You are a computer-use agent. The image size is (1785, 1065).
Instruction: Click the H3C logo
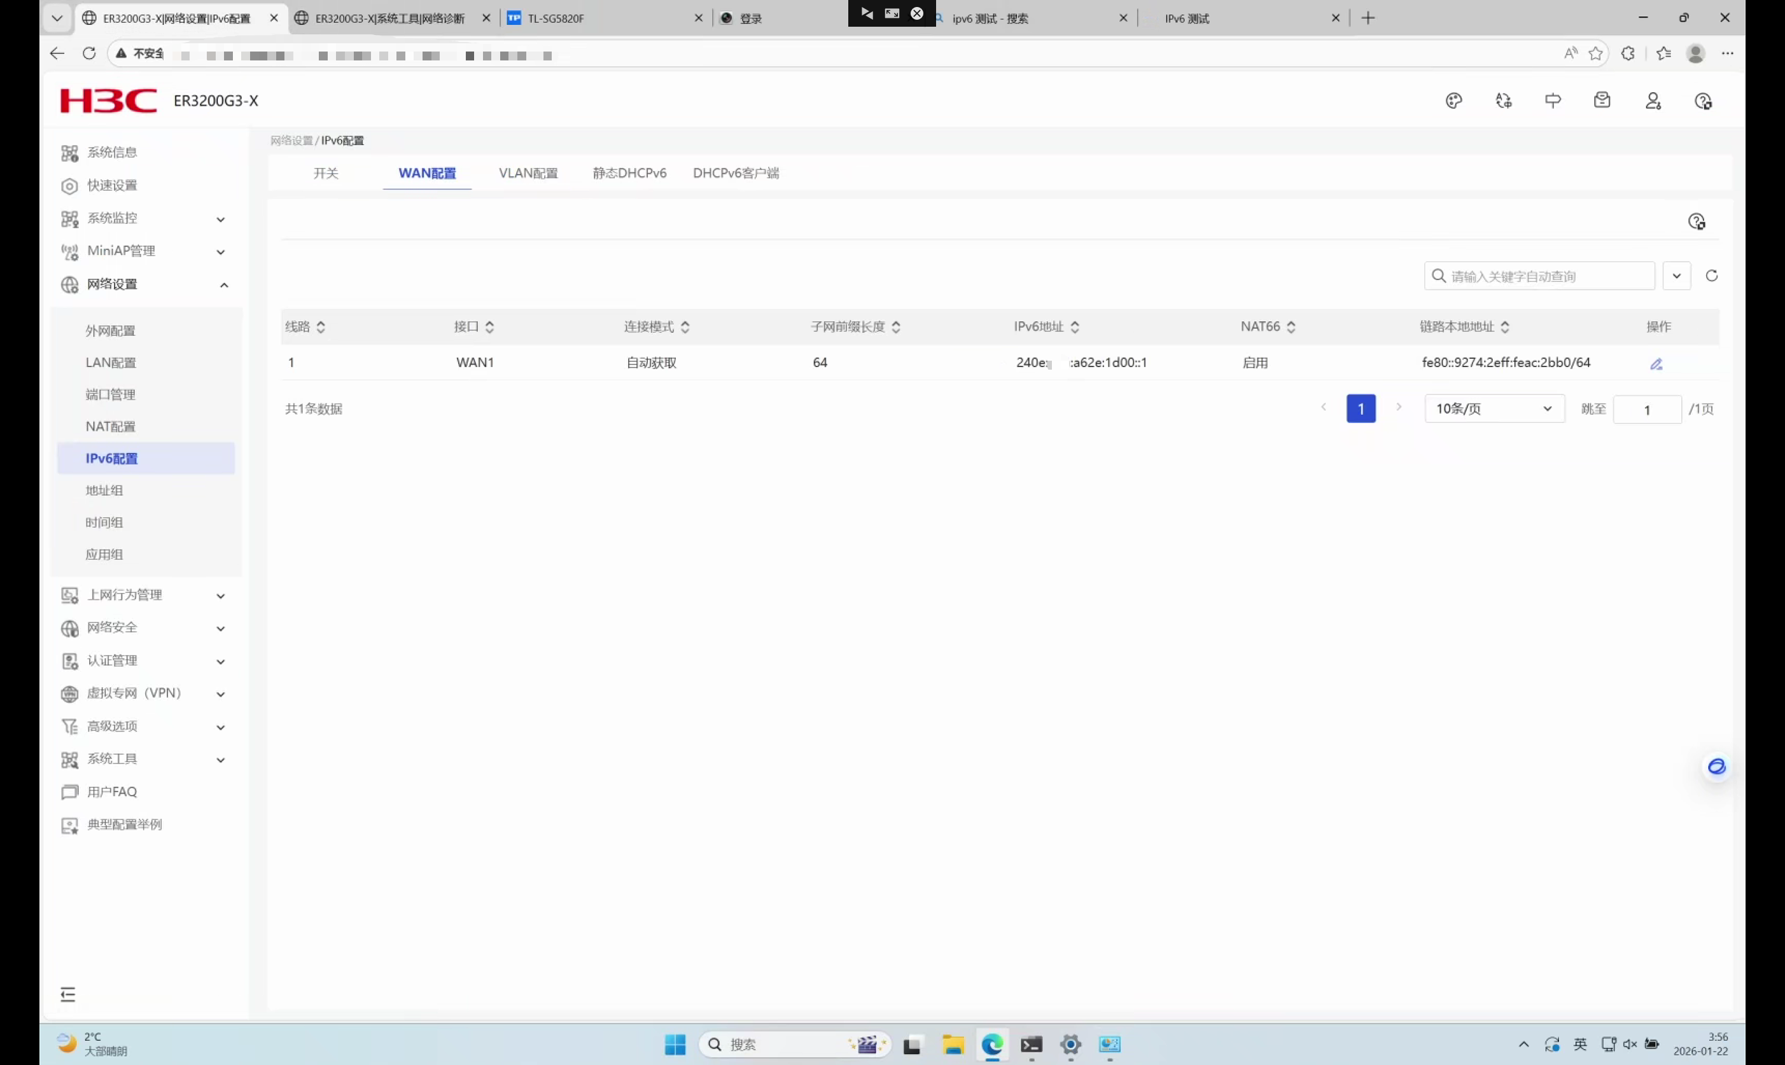(108, 101)
